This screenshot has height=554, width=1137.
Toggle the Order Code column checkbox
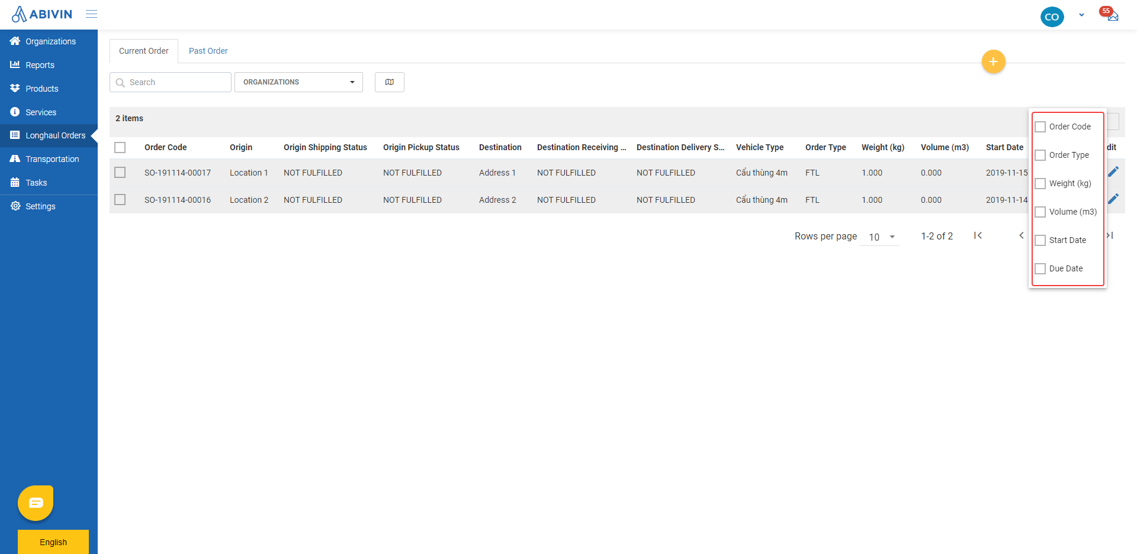(1040, 127)
